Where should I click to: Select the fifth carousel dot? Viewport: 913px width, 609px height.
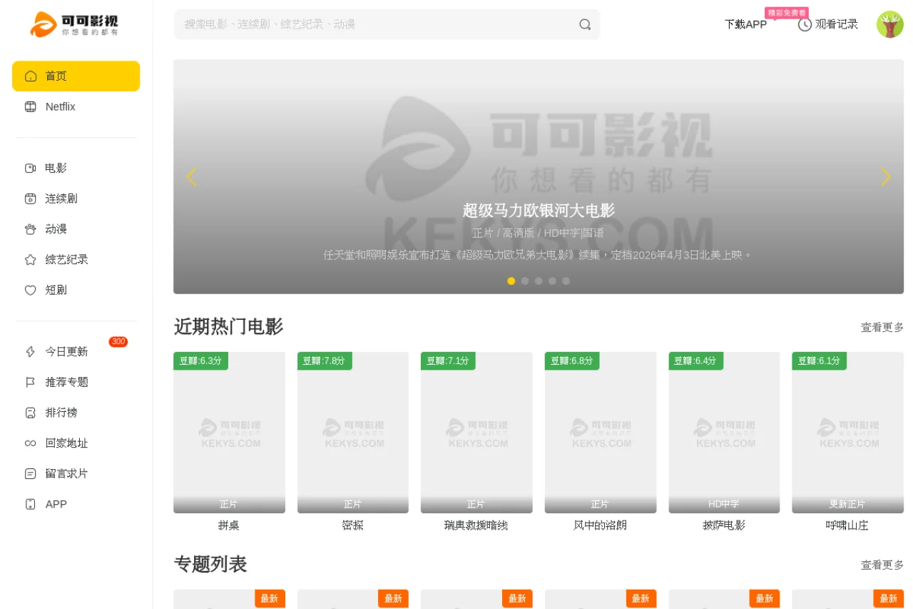566,281
